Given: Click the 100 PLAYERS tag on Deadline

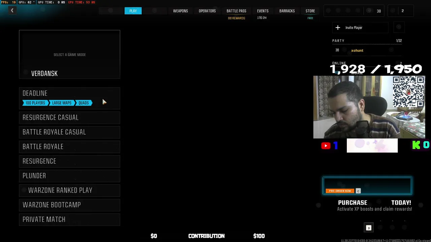Looking at the screenshot, I should point(35,103).
